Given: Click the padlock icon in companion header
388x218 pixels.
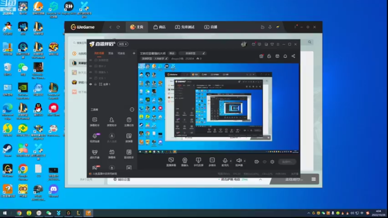Looking at the screenshot, I should (x=269, y=56).
